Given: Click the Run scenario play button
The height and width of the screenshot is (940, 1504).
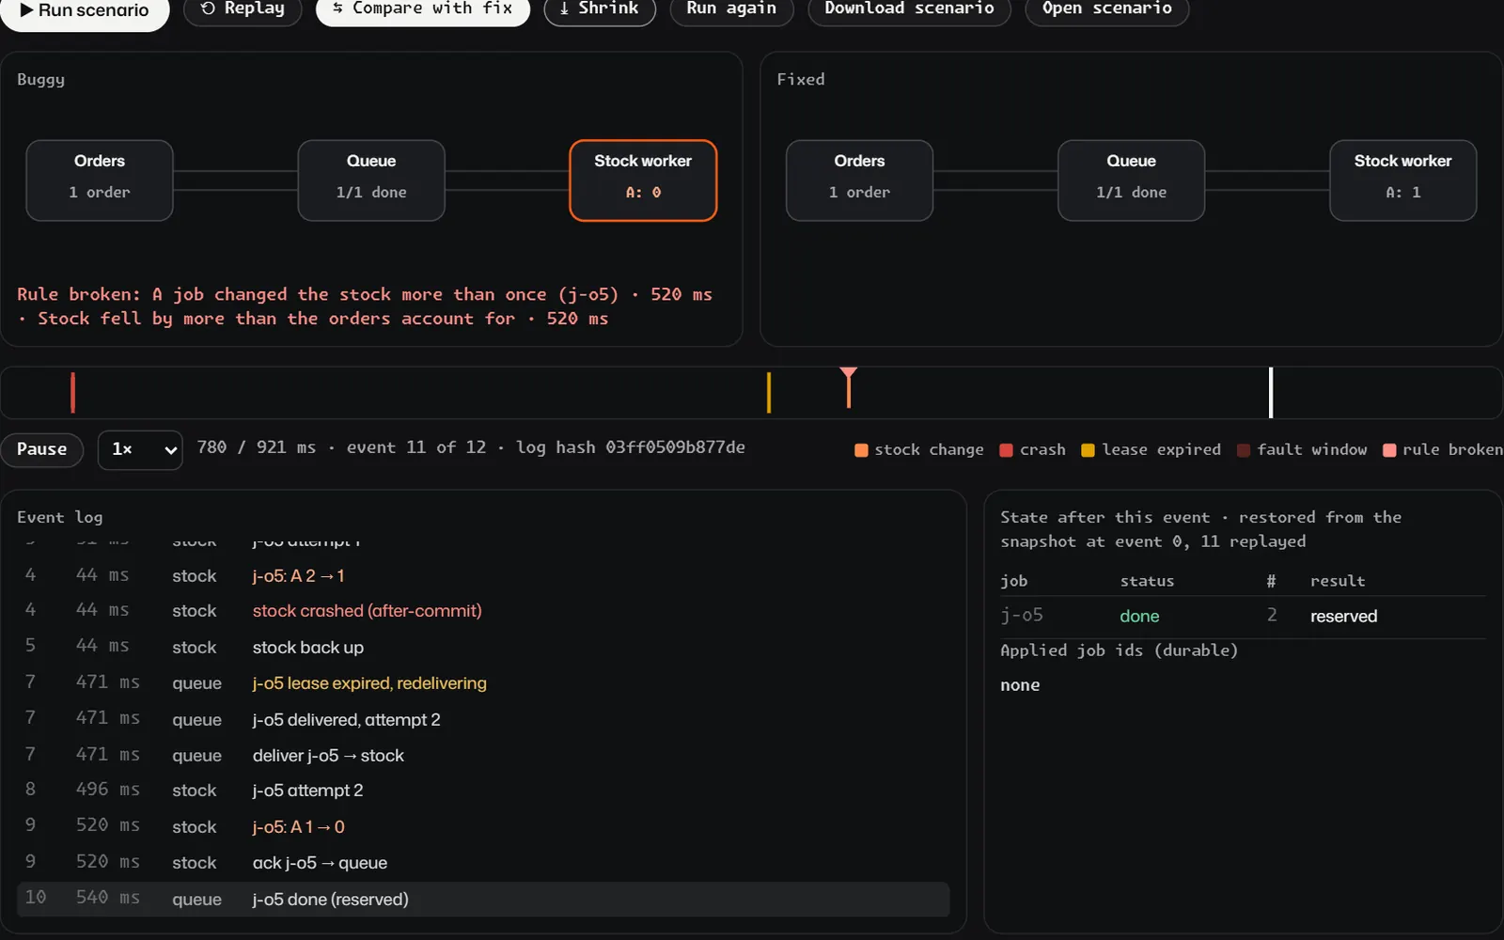Looking at the screenshot, I should click(x=85, y=10).
